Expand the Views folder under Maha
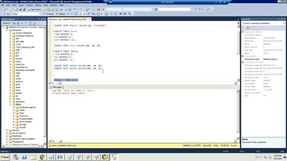The height and width of the screenshot is (161, 287). 14,113
